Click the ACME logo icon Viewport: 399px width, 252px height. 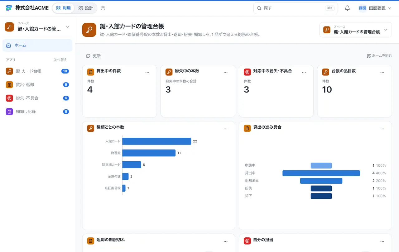click(9, 8)
